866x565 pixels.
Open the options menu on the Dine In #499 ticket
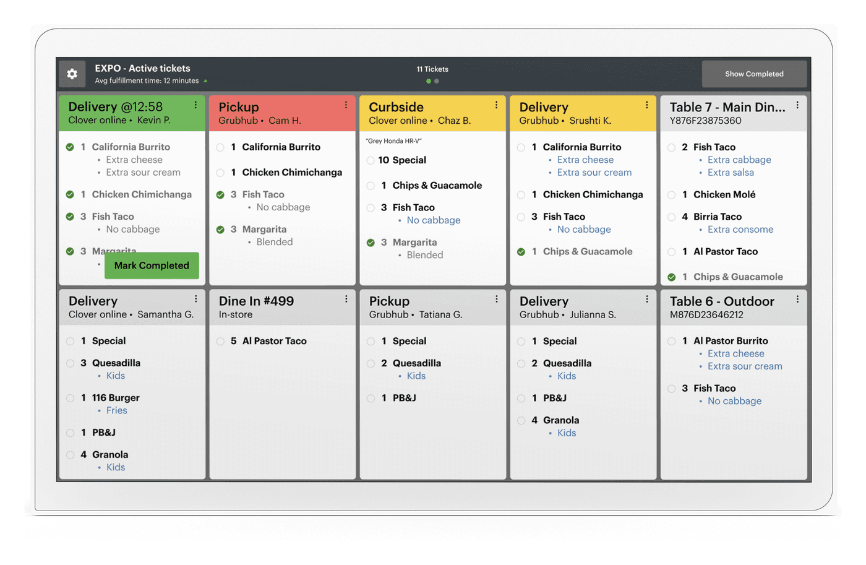point(346,299)
